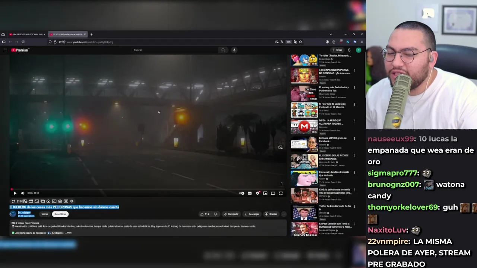
Task: Reload the page
Action: [x=23, y=42]
